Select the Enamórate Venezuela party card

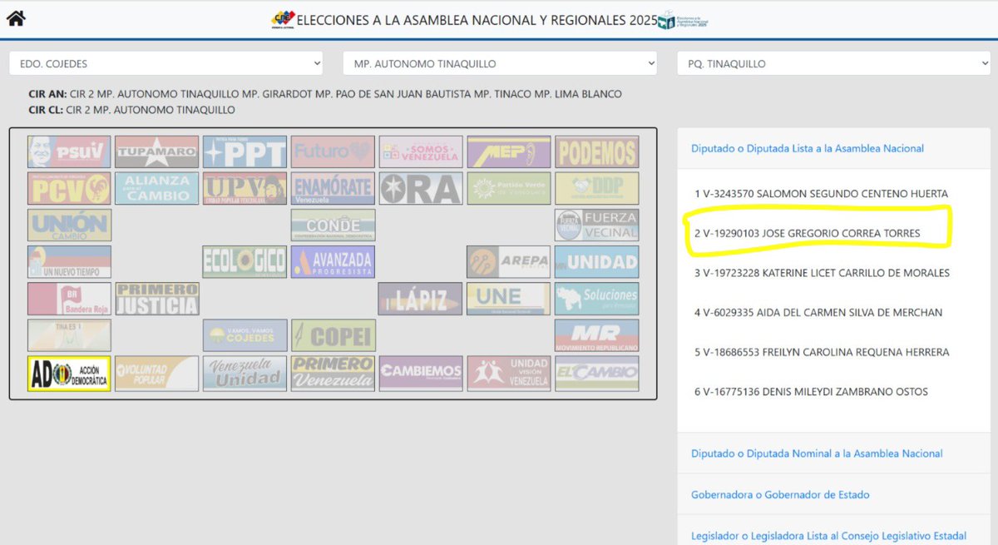333,189
